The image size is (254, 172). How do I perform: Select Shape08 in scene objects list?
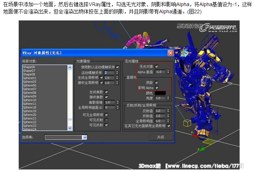29,74
